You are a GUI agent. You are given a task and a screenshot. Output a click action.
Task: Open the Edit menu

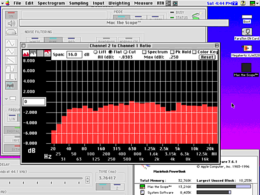[x=30, y=3]
